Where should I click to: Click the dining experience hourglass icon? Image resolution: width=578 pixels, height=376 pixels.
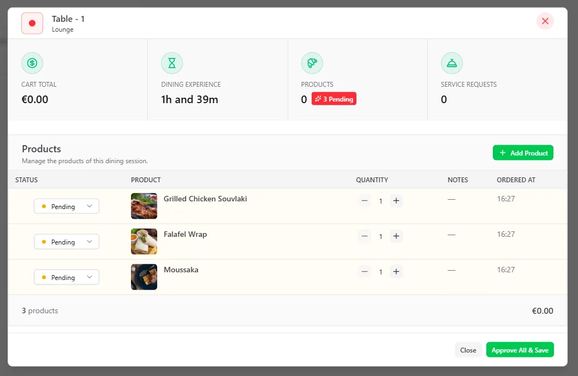click(x=172, y=63)
